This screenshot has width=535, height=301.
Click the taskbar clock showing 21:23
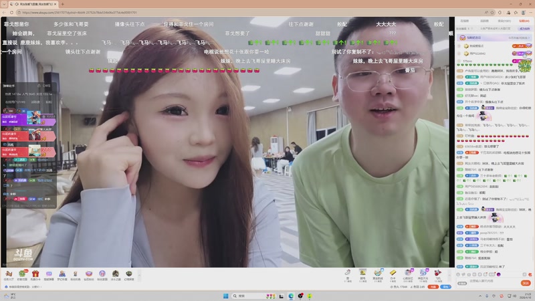click(x=528, y=296)
